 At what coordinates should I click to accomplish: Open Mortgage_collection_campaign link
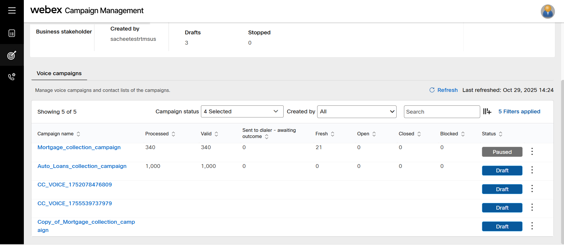tap(79, 147)
